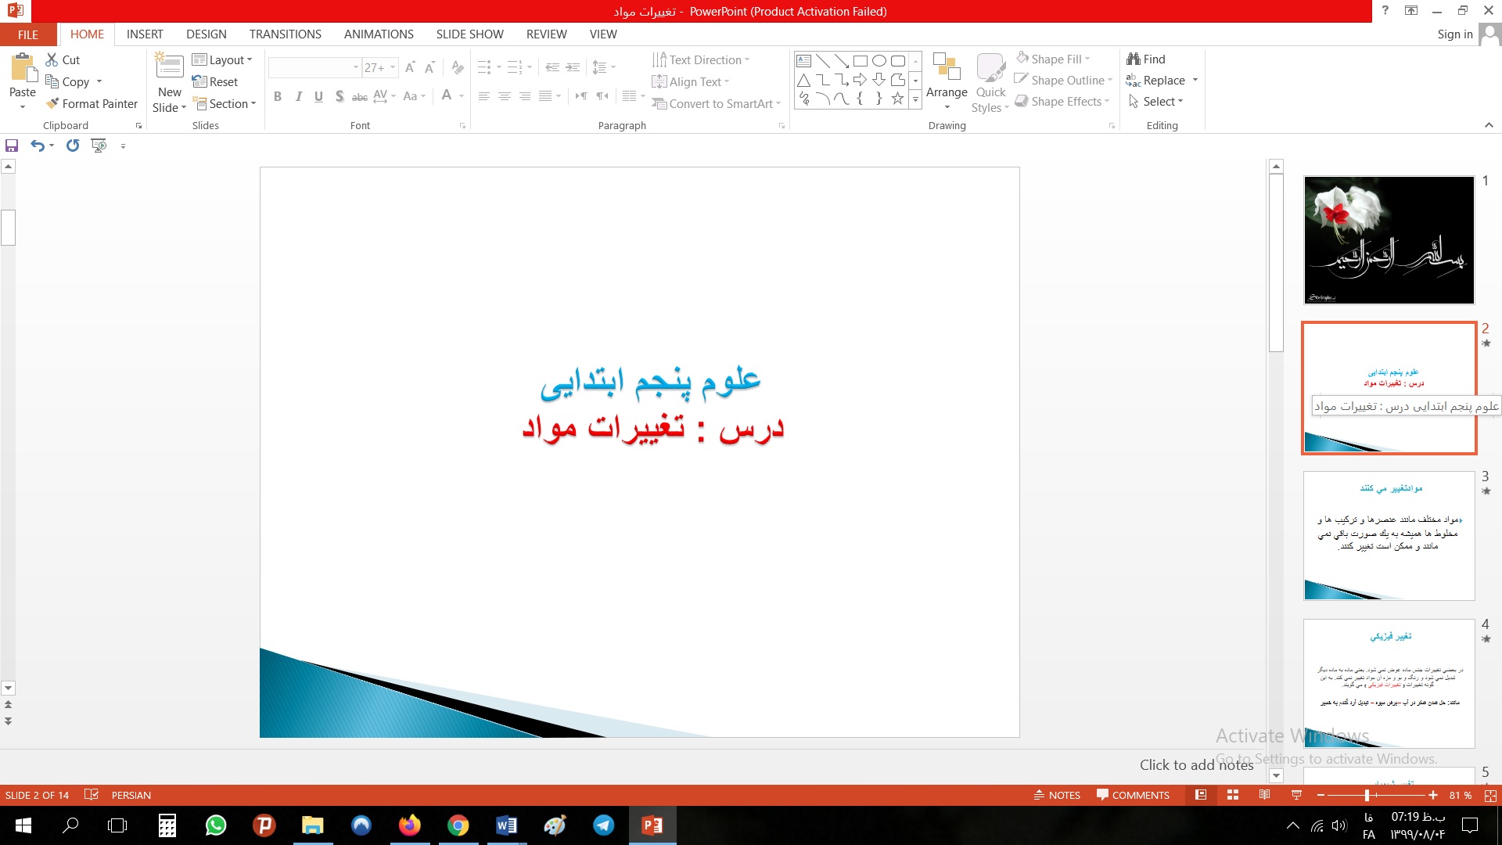This screenshot has width=1502, height=845.
Task: Toggle the Comments pane
Action: pyautogui.click(x=1133, y=795)
